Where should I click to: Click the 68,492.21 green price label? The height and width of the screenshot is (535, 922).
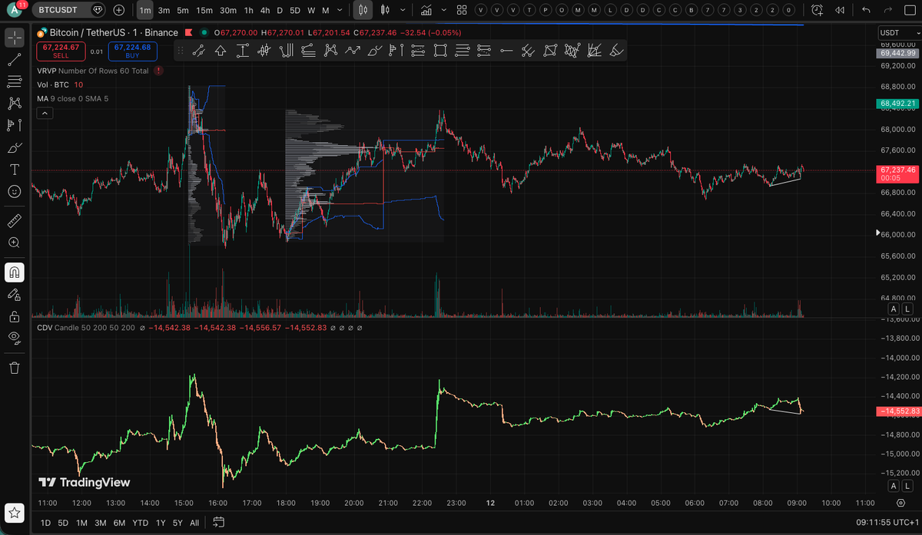(897, 104)
